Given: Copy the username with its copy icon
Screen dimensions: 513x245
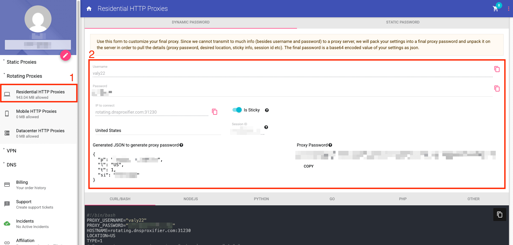Looking at the screenshot, I should click(497, 69).
